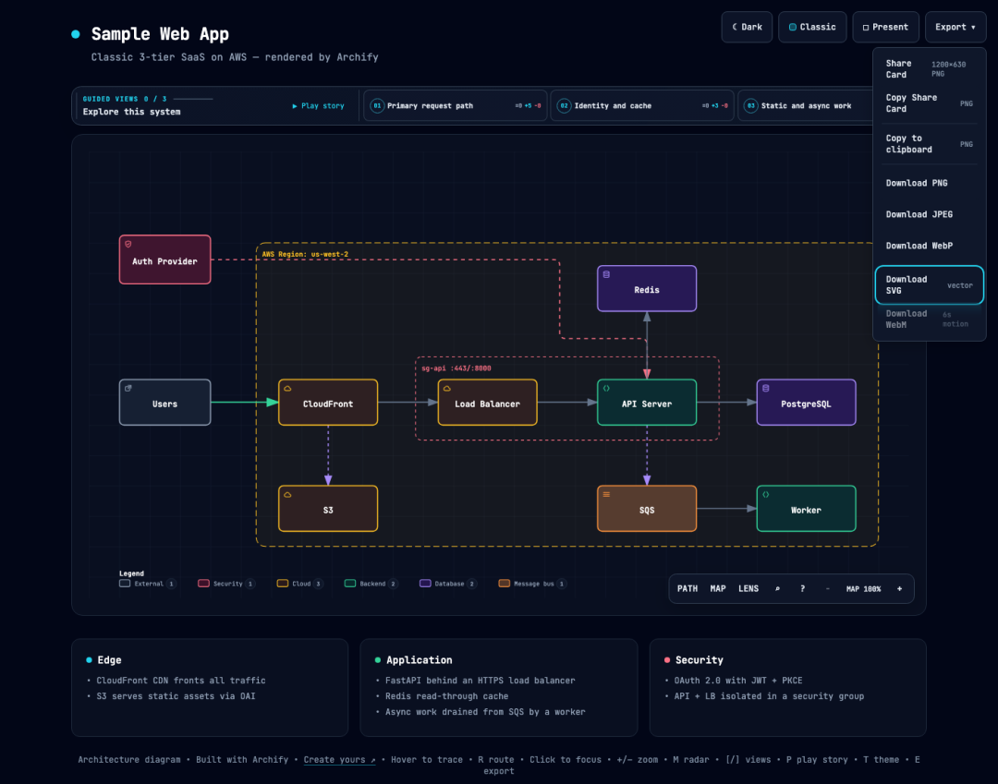Select the SQS node
This screenshot has height=784, width=998.
(647, 509)
